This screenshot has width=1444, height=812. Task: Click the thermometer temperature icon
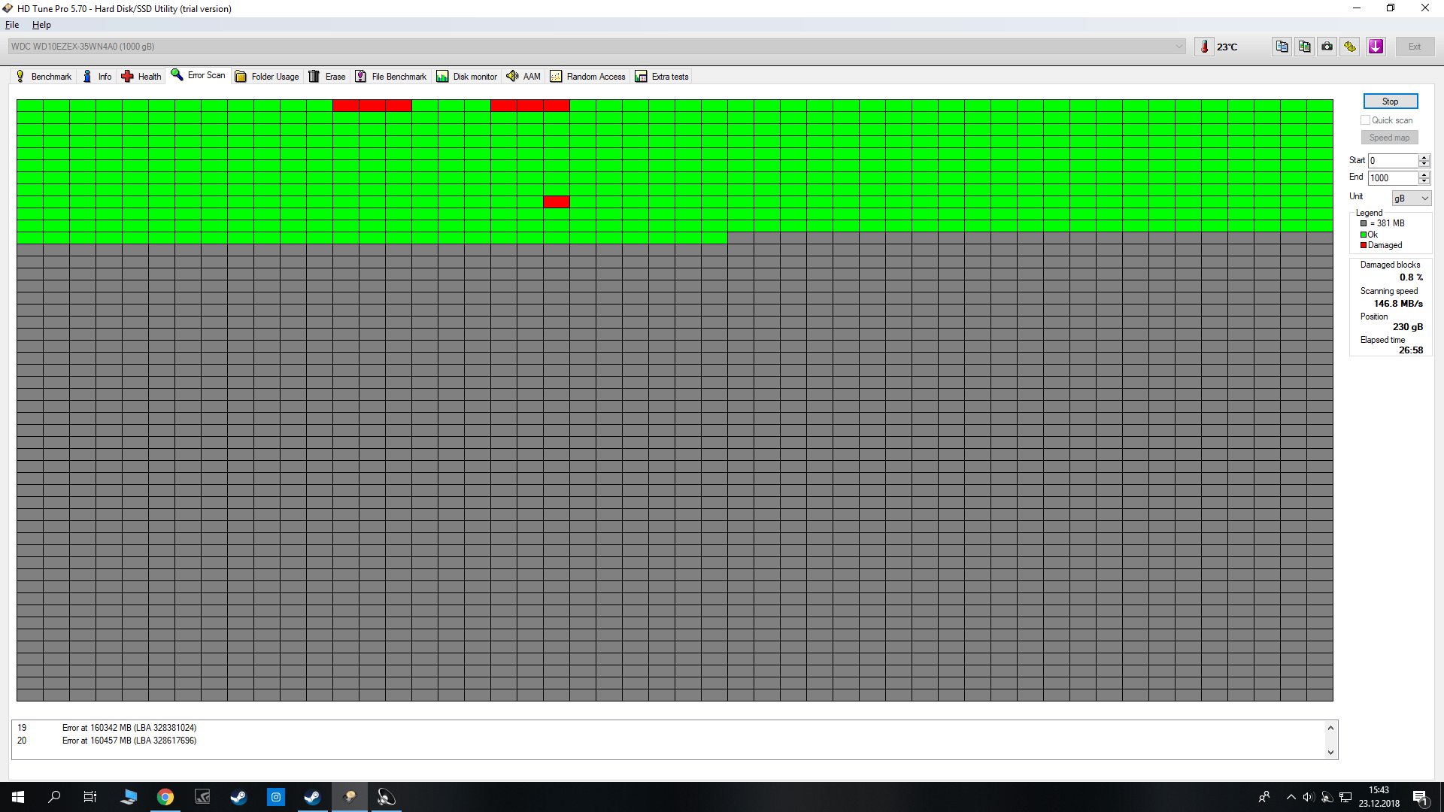pyautogui.click(x=1204, y=47)
